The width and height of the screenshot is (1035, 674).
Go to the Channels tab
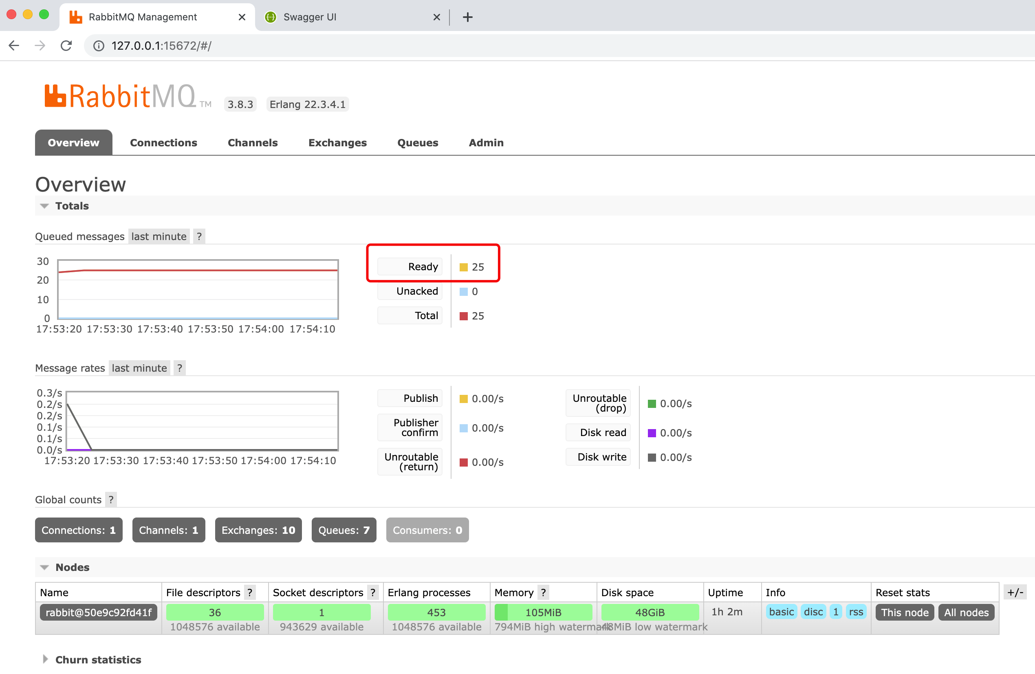pyautogui.click(x=253, y=143)
